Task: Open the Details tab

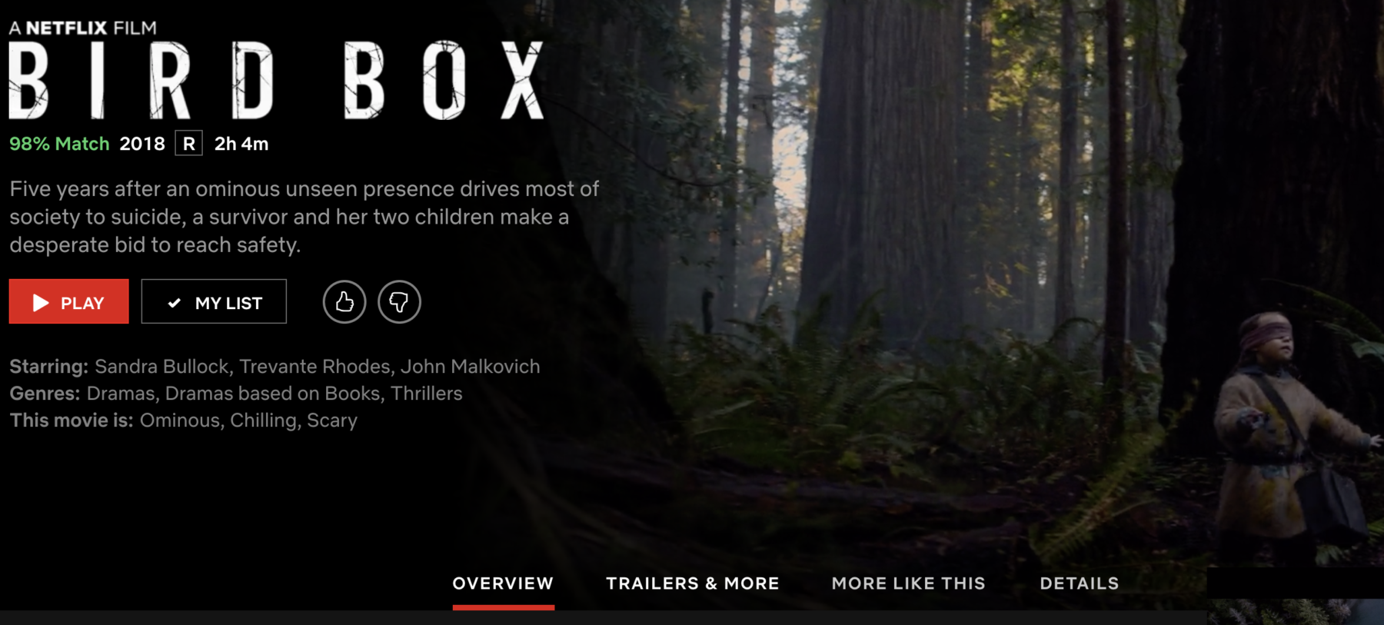Action: coord(1079,583)
